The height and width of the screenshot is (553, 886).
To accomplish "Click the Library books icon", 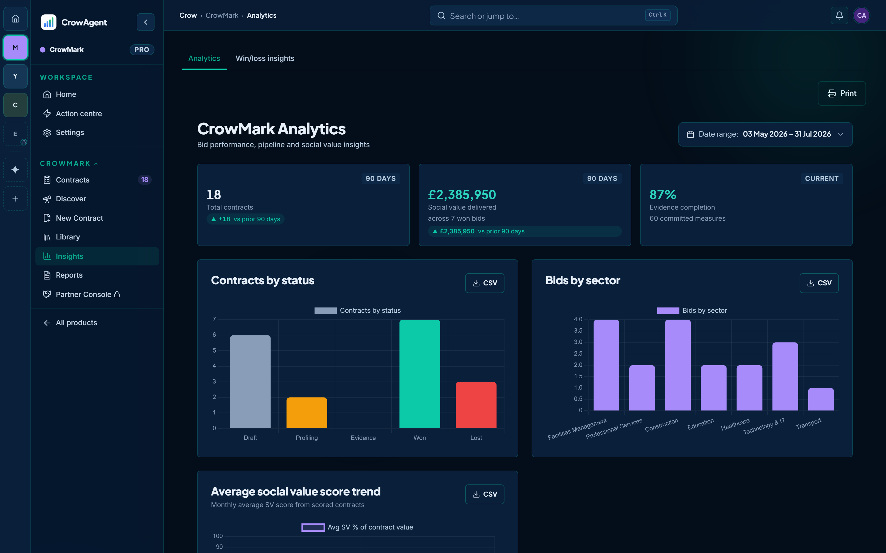I will [x=47, y=237].
